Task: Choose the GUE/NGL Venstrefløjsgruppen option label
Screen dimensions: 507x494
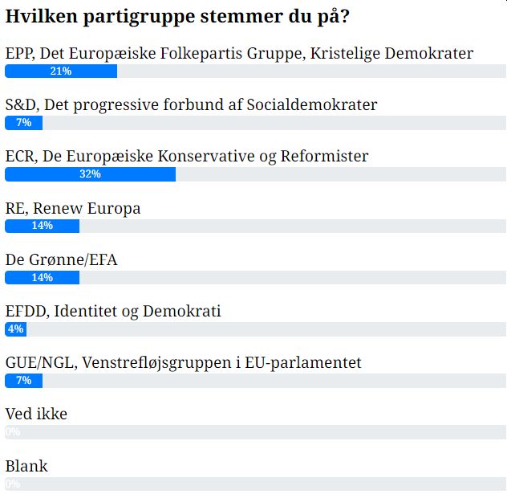Action: point(183,362)
